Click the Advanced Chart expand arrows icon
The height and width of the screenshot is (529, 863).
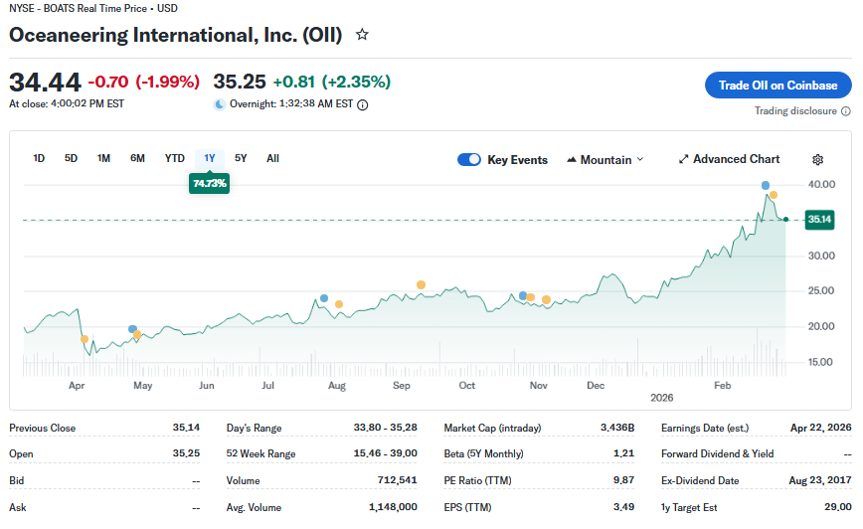[684, 160]
